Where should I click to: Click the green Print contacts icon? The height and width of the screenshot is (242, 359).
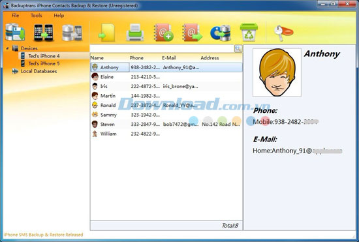tap(135, 33)
